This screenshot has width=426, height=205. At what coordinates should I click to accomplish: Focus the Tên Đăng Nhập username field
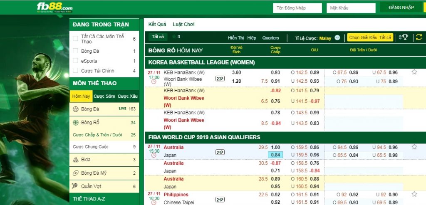coord(297,8)
